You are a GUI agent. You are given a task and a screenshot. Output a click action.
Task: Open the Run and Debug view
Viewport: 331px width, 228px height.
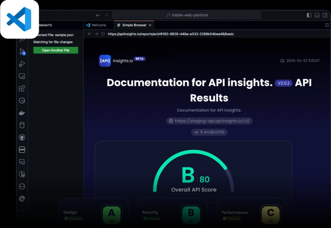tap(22, 64)
